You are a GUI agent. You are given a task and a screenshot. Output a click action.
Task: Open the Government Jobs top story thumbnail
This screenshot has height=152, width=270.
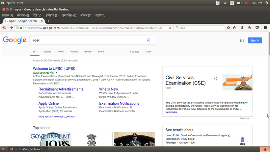point(50,139)
